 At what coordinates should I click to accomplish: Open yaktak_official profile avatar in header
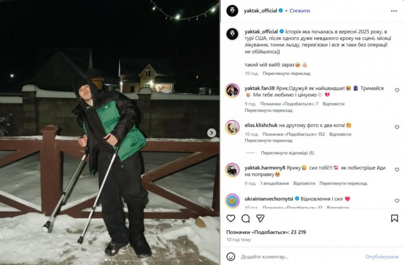pos(232,11)
